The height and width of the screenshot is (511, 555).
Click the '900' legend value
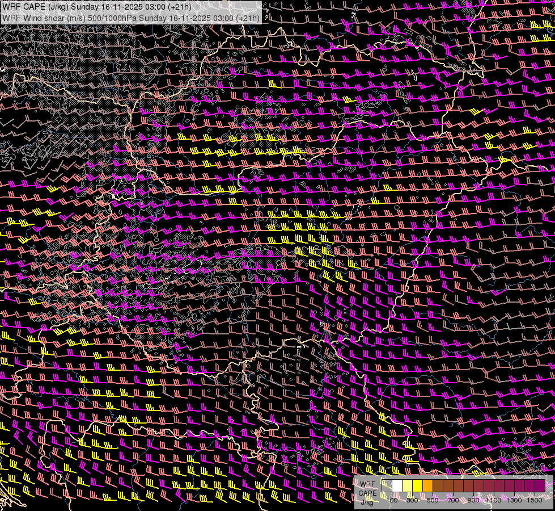pyautogui.click(x=473, y=500)
